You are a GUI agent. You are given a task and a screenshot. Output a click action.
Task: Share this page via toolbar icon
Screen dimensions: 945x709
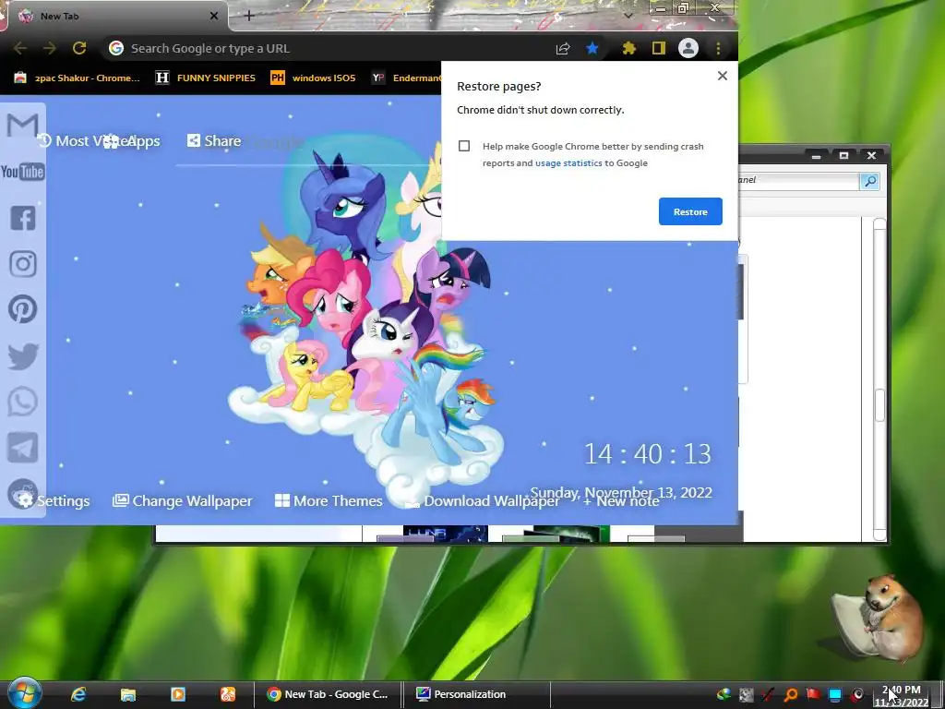tap(563, 48)
